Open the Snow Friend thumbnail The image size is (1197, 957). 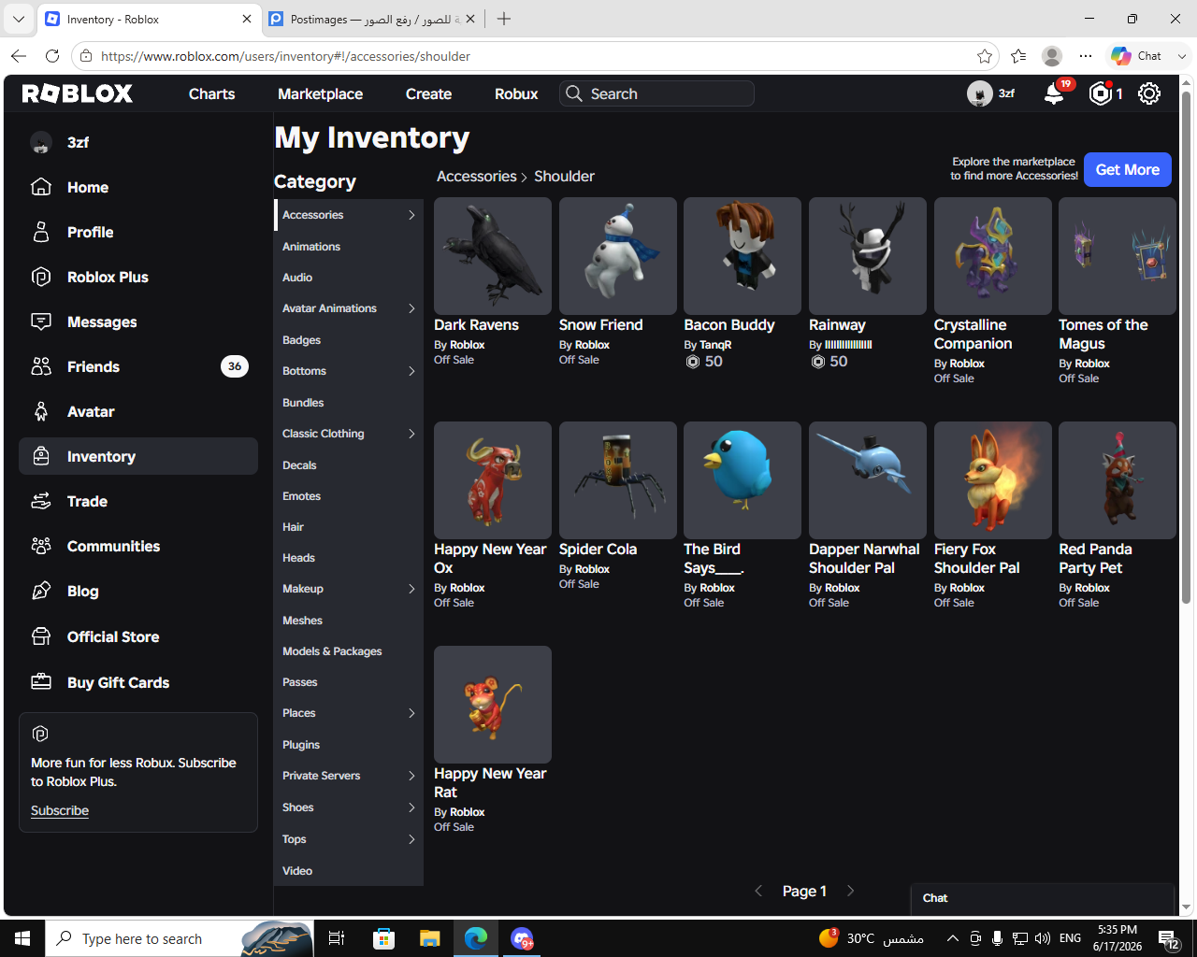pos(618,256)
